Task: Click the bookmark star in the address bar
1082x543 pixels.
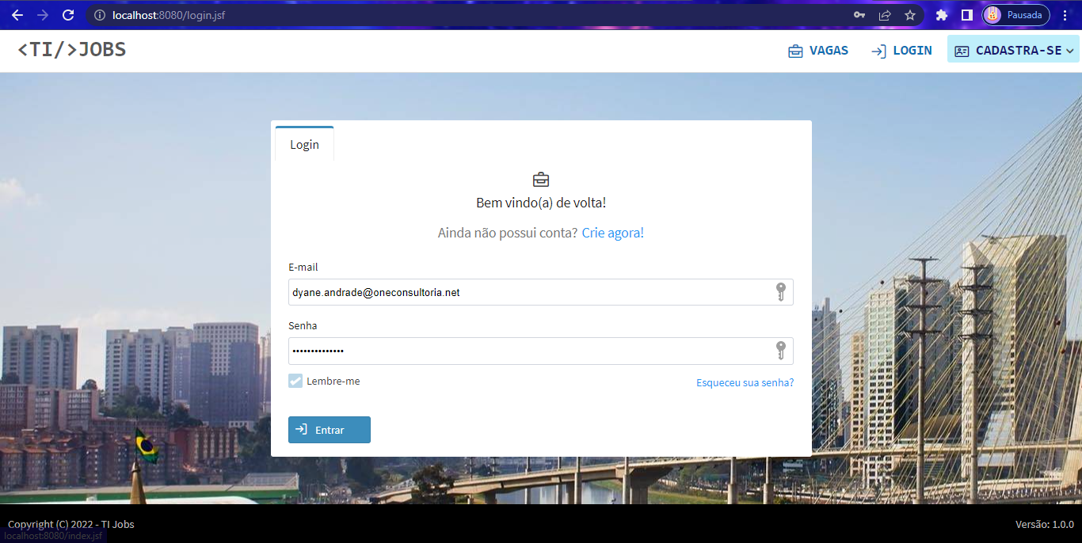Action: [909, 14]
